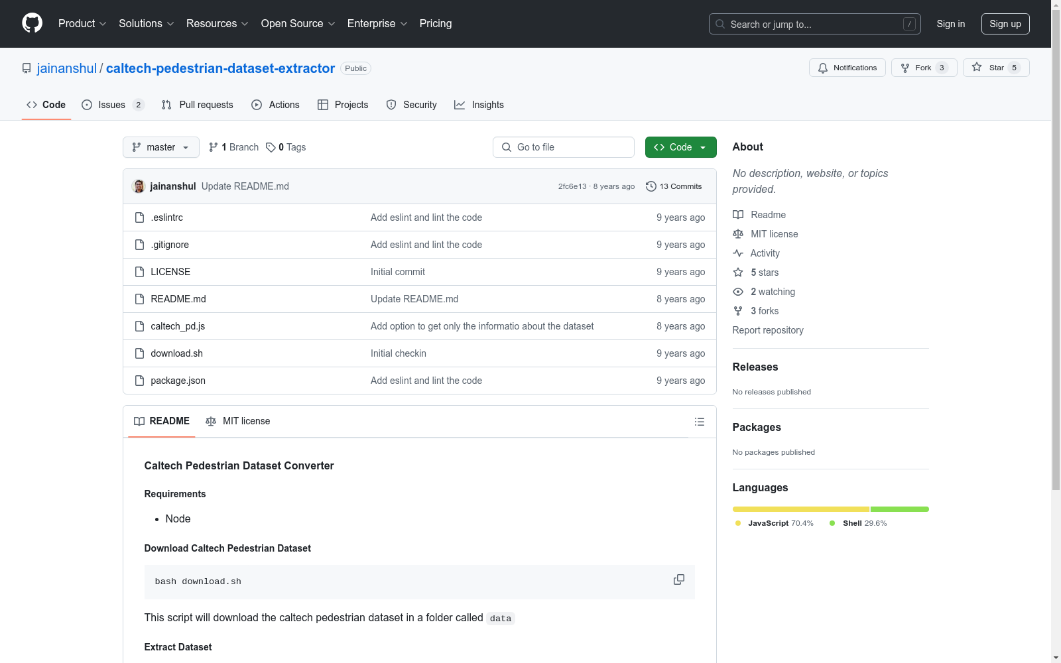The image size is (1061, 663).
Task: Select the Code tab
Action: click(46, 105)
